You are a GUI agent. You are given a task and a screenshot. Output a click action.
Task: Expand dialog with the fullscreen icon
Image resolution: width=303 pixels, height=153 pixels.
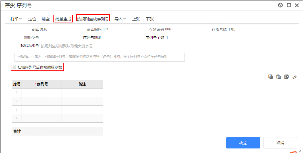coord(289,5)
